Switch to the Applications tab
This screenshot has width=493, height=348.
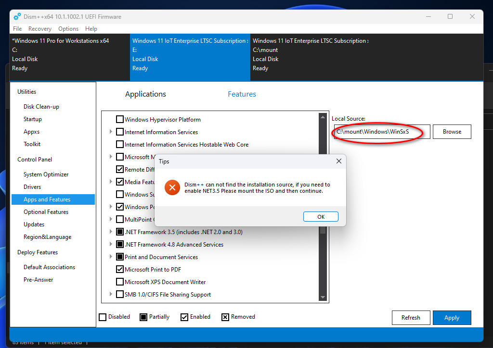tap(145, 94)
